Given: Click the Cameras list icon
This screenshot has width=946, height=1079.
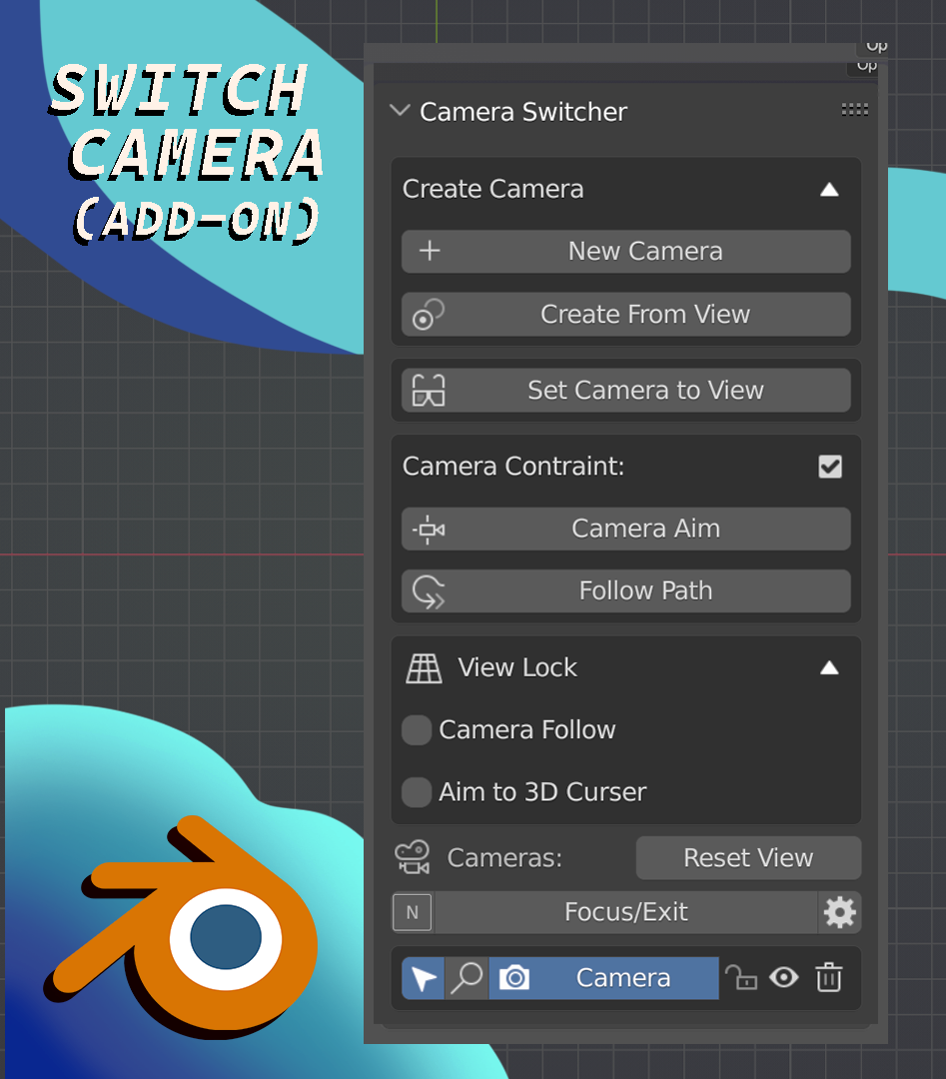Looking at the screenshot, I should tap(413, 857).
